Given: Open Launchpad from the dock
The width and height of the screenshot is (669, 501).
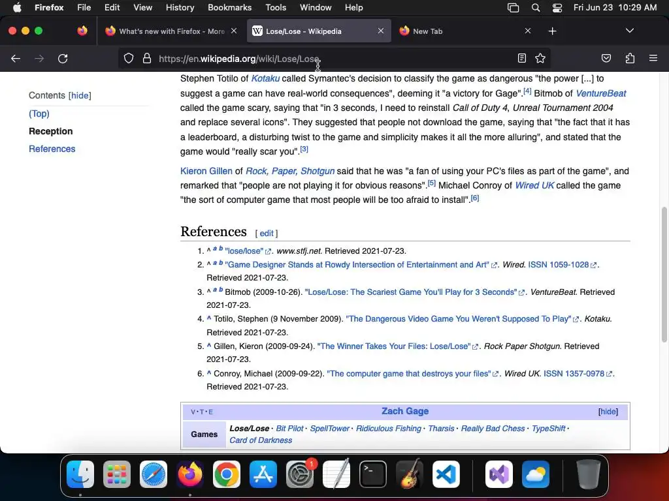Looking at the screenshot, I should pos(117,474).
